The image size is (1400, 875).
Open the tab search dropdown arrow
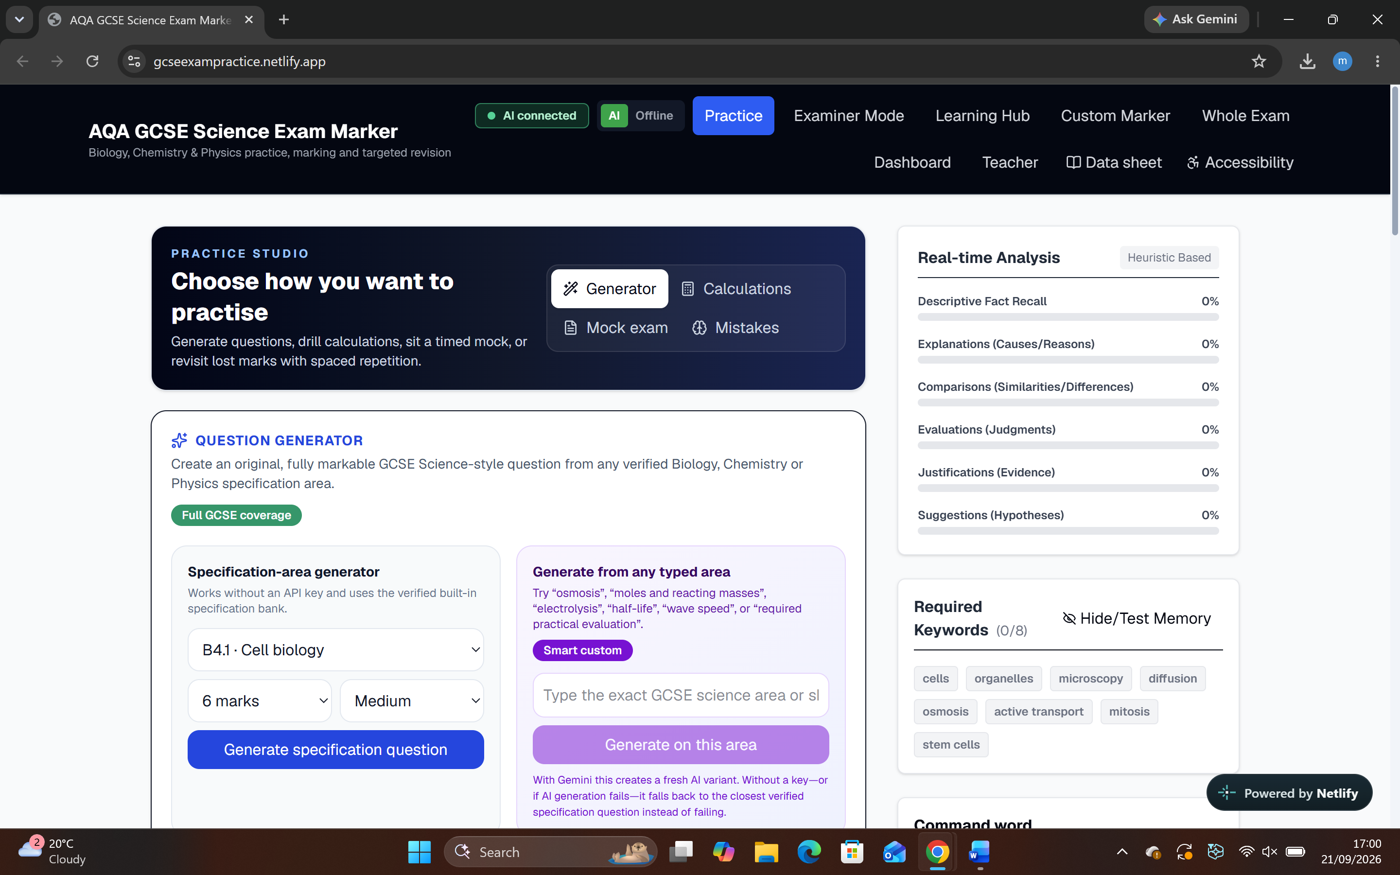coord(19,19)
